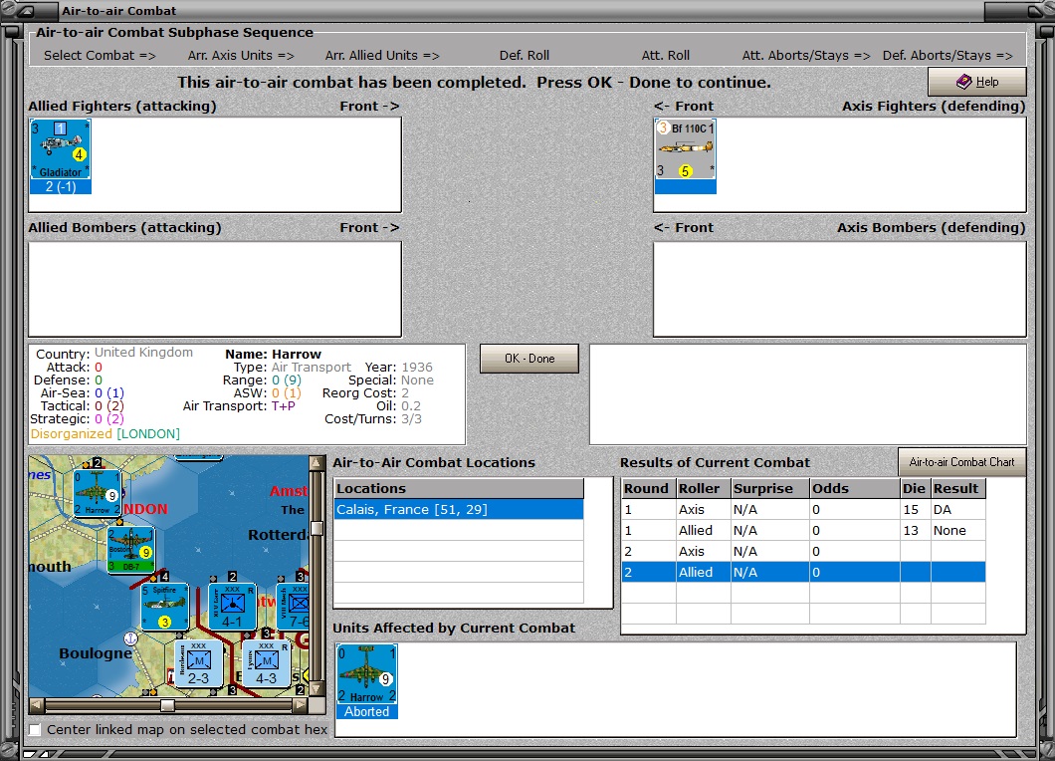The width and height of the screenshot is (1055, 761).
Task: Click the Disorganized [LONDON] status text
Action: [x=105, y=433]
